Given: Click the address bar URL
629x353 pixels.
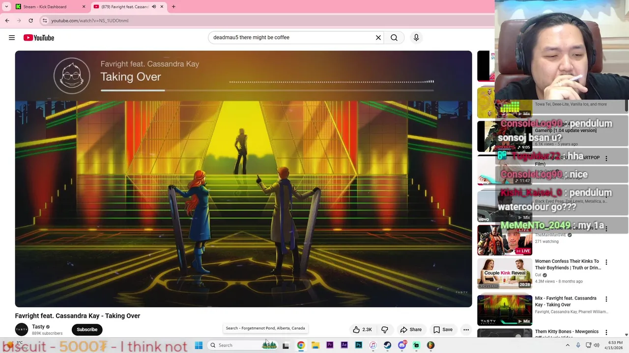Looking at the screenshot, I should [x=90, y=21].
